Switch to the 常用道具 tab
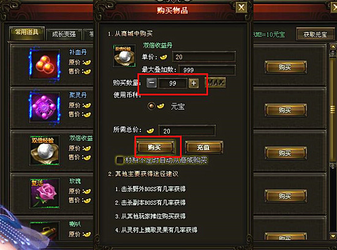Image resolution: width=337 pixels, height=250 pixels. (27, 33)
